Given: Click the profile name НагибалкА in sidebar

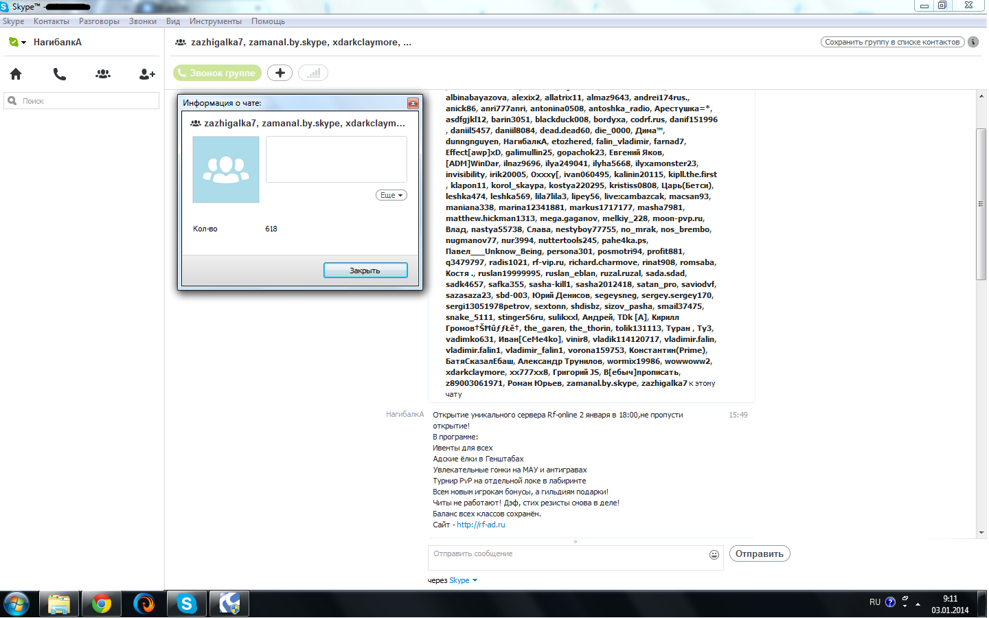Looking at the screenshot, I should tap(58, 42).
